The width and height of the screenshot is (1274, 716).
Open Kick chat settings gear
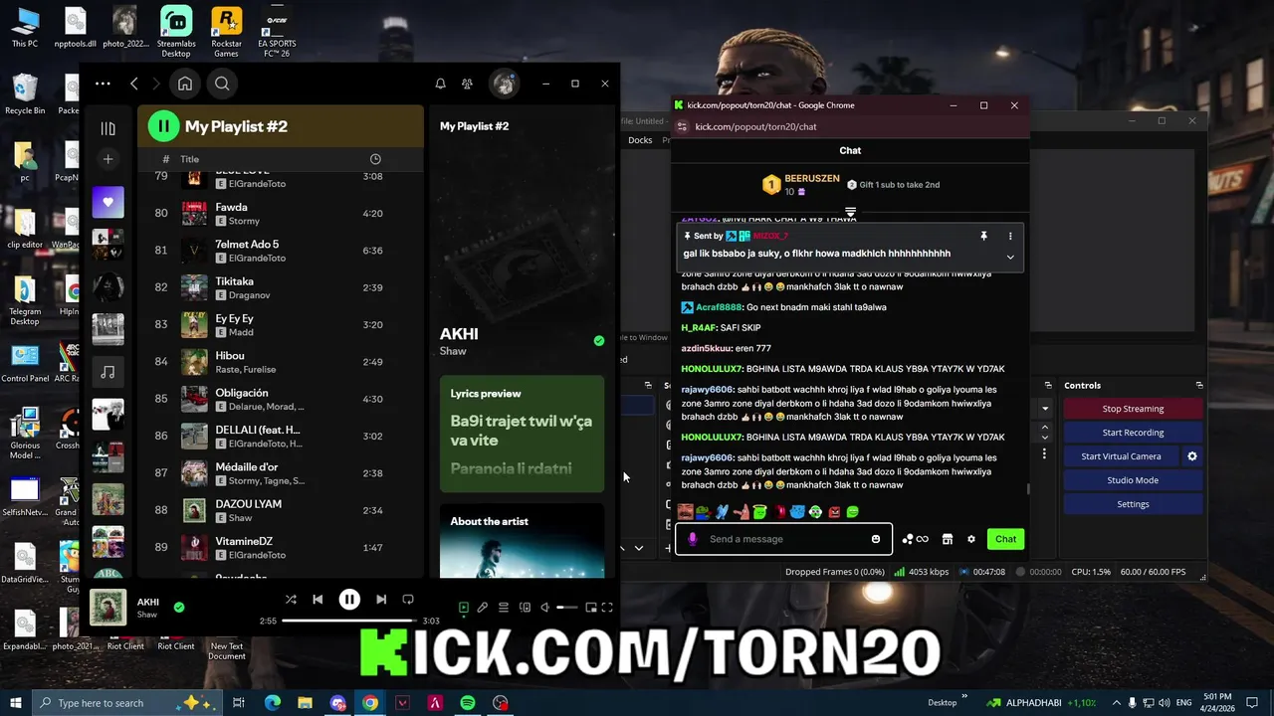click(x=971, y=539)
